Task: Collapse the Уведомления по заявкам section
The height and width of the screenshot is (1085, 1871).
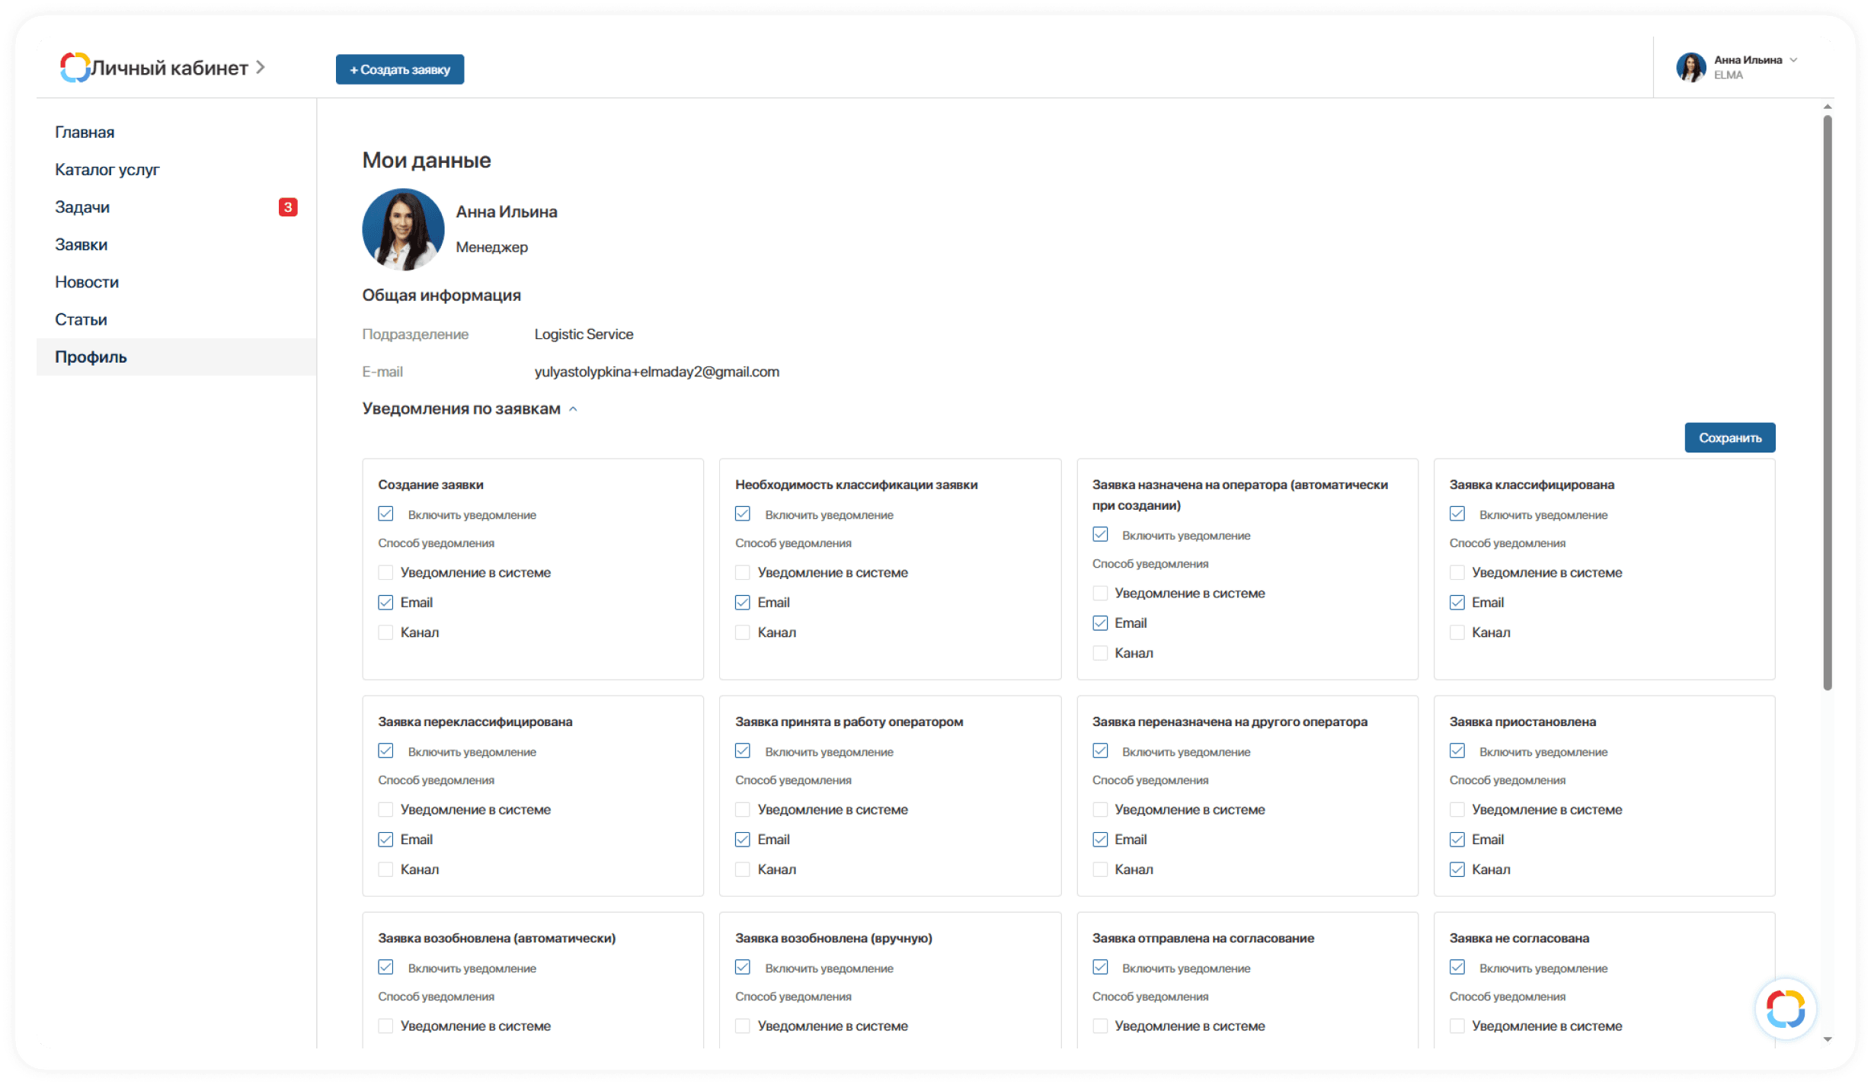Action: [573, 409]
